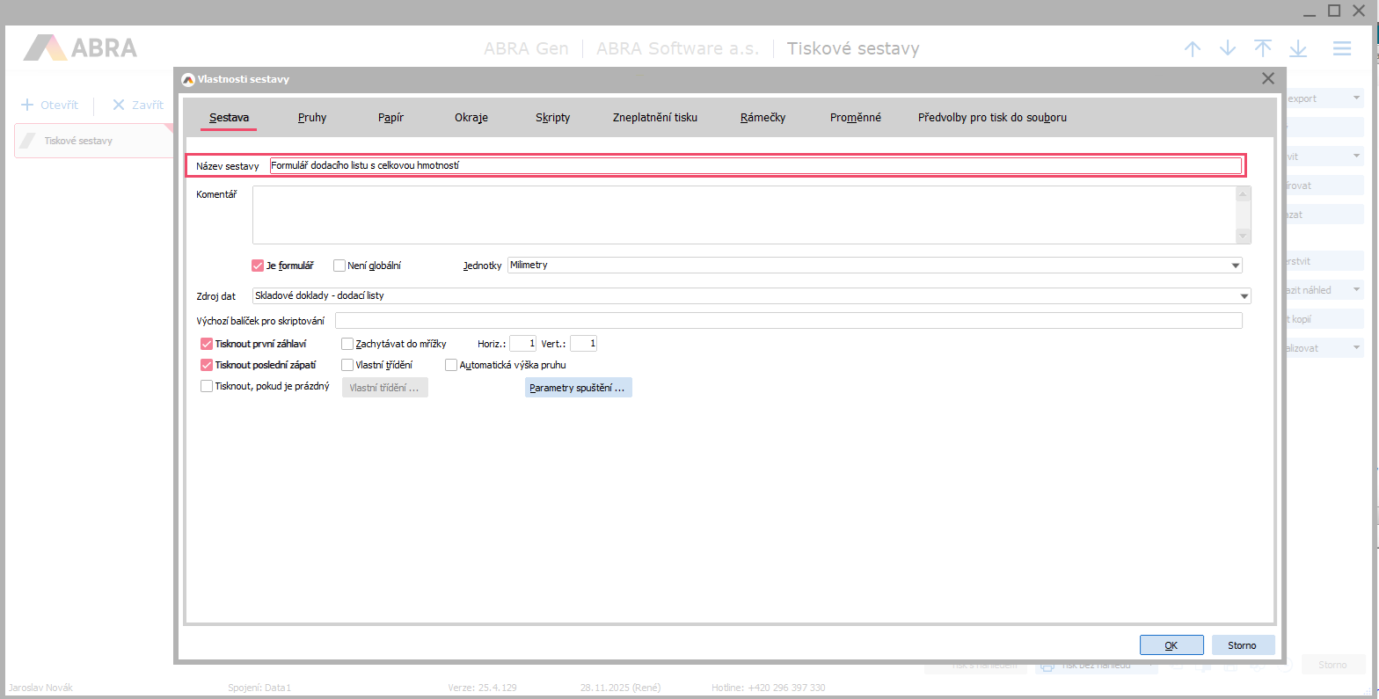The height and width of the screenshot is (699, 1379).
Task: Click the down arrow navigation icon
Action: pyautogui.click(x=1228, y=48)
